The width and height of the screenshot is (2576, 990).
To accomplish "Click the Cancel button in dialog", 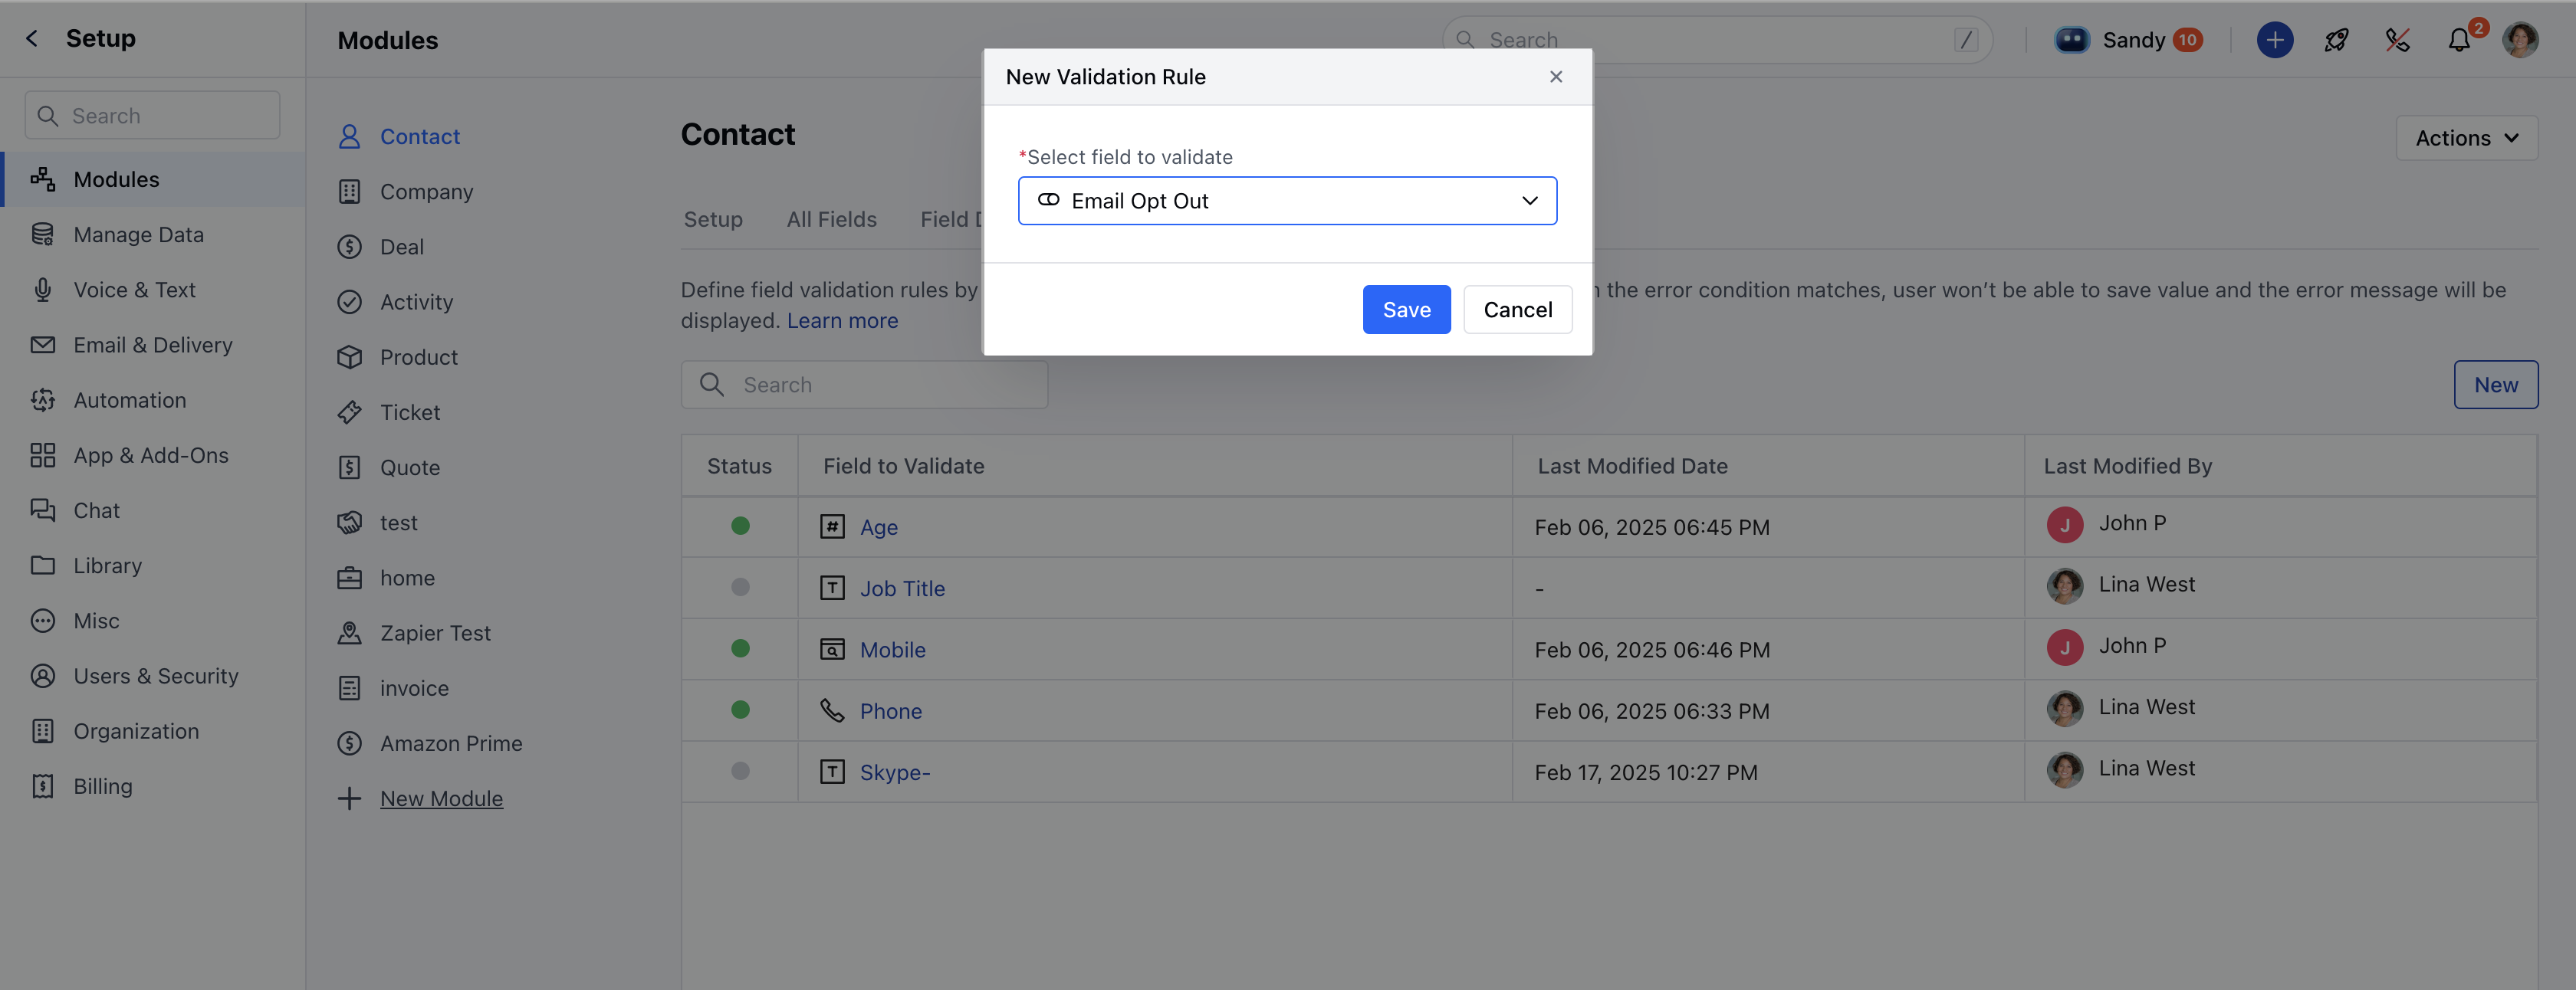I will click(x=1517, y=310).
